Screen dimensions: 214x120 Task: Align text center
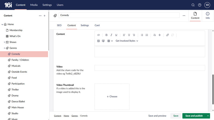[x=129, y=35]
